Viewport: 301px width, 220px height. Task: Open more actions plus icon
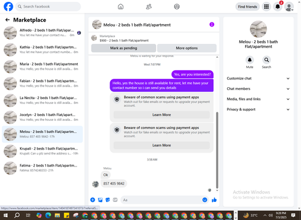[x=93, y=200]
